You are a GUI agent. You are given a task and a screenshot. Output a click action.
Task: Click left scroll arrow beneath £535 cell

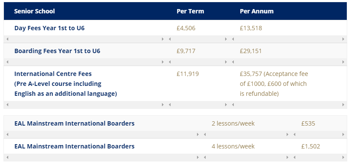(x=294, y=135)
